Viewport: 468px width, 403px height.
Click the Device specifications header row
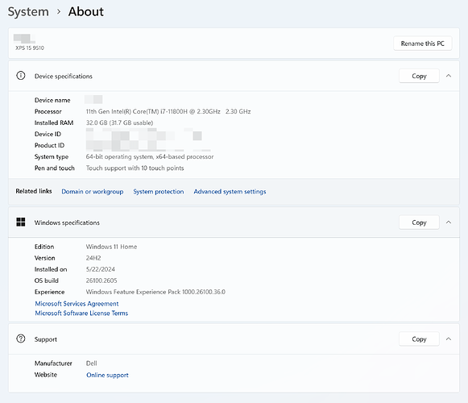tap(234, 76)
